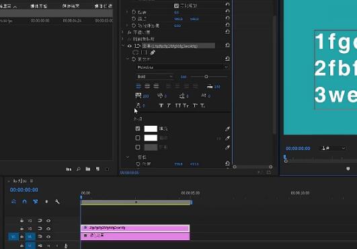
Task: Center align the text
Action: pos(147,86)
